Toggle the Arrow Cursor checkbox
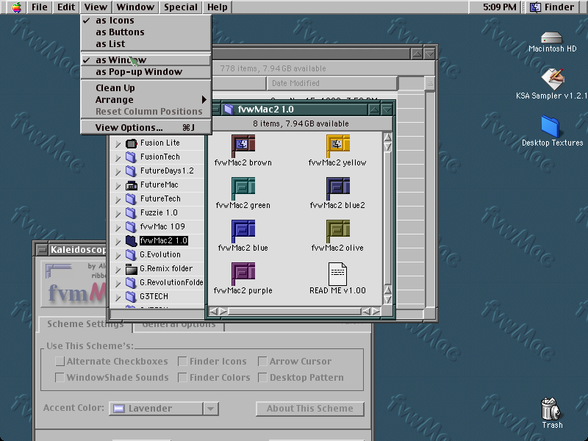The width and height of the screenshot is (588, 441). (262, 361)
